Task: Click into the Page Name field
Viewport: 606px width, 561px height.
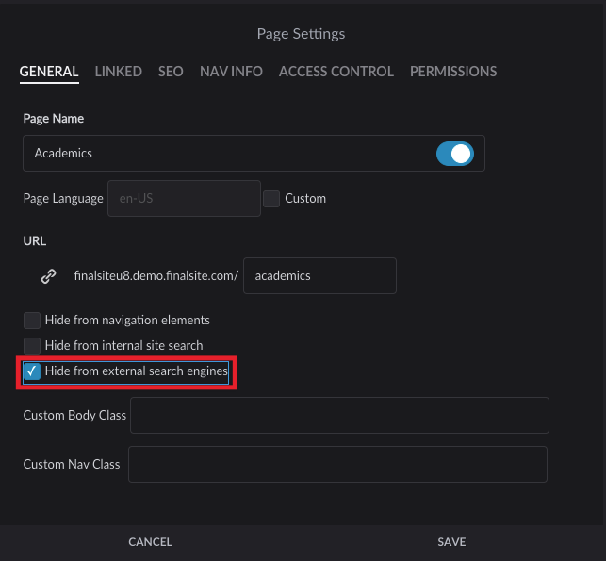Action: pyautogui.click(x=226, y=153)
